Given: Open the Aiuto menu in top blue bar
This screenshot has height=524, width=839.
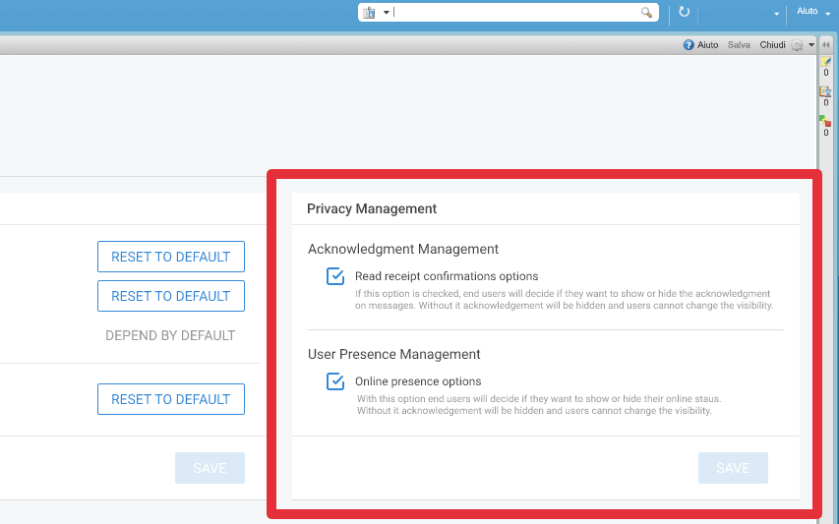Looking at the screenshot, I should tap(812, 11).
